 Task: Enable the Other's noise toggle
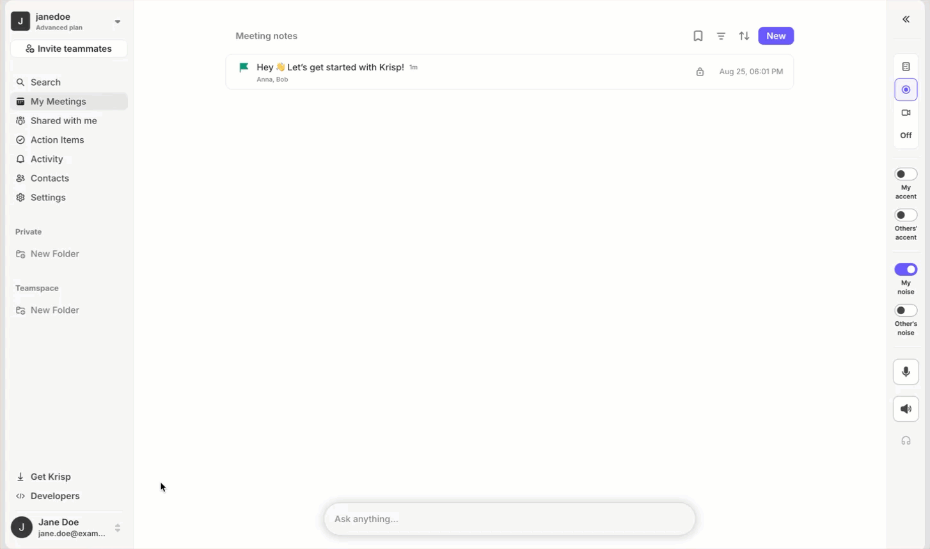coord(906,310)
